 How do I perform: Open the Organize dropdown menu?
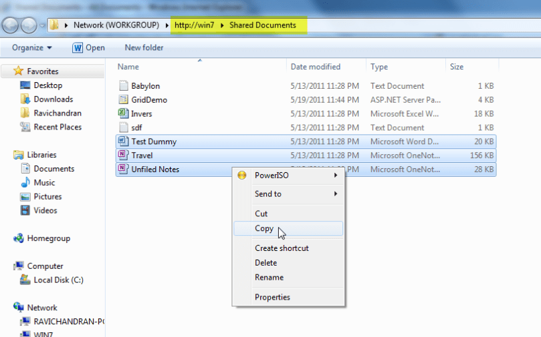coord(31,47)
